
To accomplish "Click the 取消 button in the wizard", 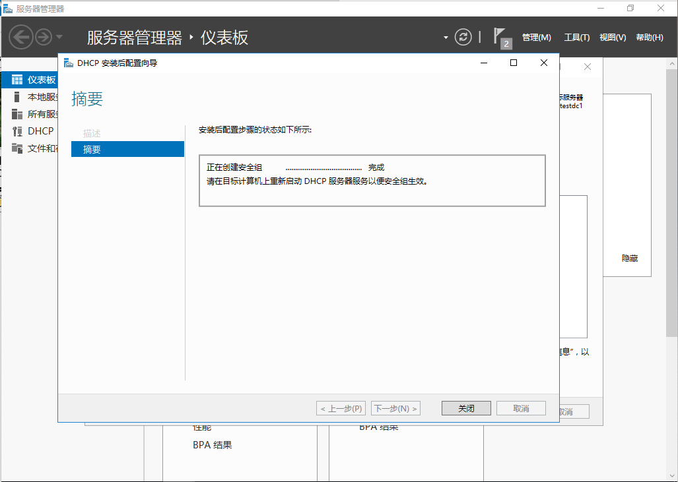I will (x=522, y=407).
